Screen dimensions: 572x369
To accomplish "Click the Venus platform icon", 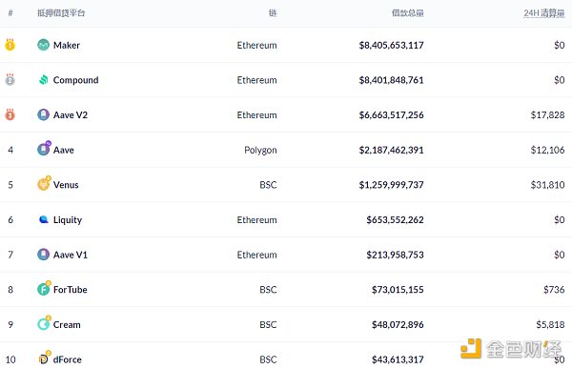I will pos(44,184).
